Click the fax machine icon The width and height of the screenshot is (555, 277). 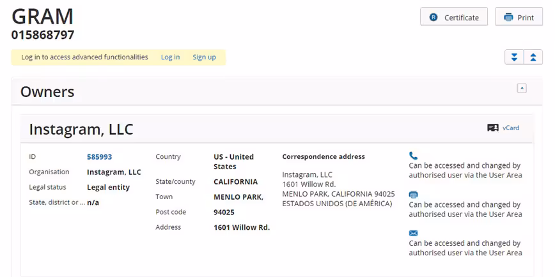tap(413, 194)
